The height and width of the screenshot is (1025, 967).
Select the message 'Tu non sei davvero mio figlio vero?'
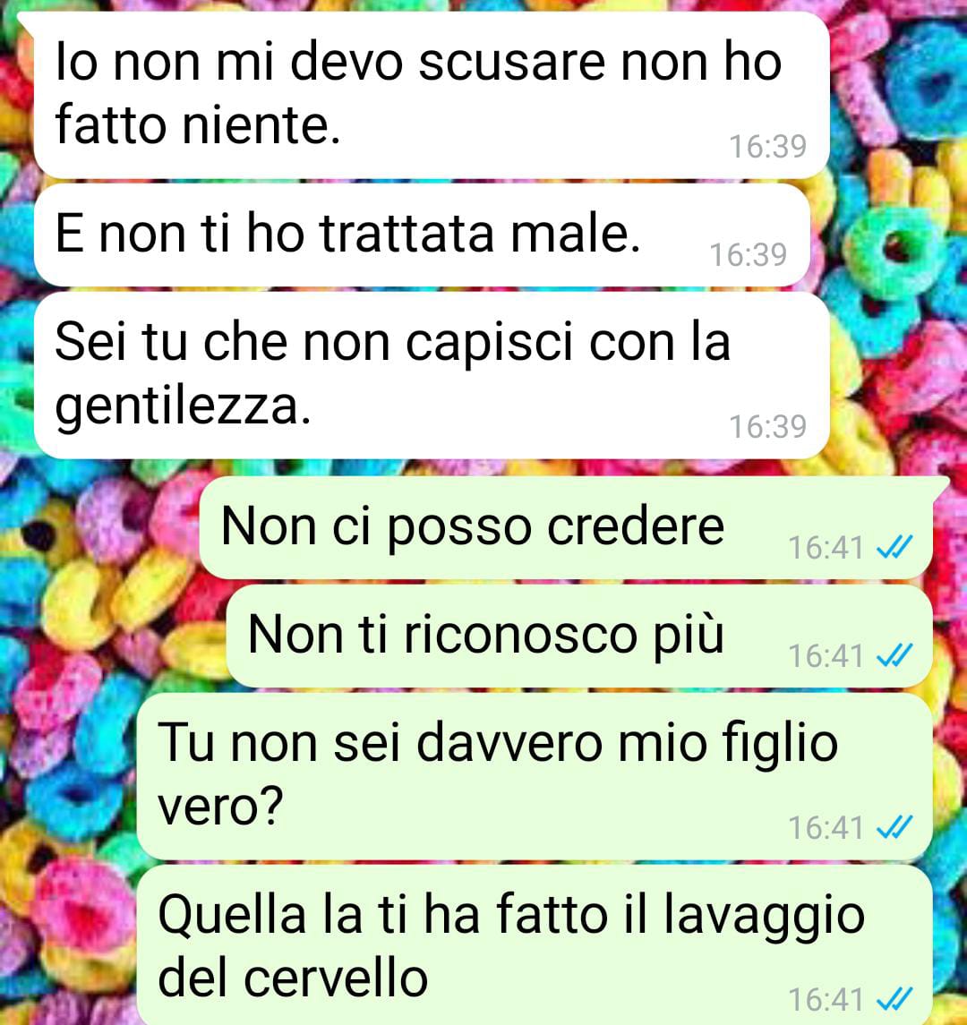tap(535, 776)
